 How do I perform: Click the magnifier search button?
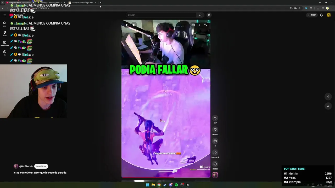click(200, 15)
